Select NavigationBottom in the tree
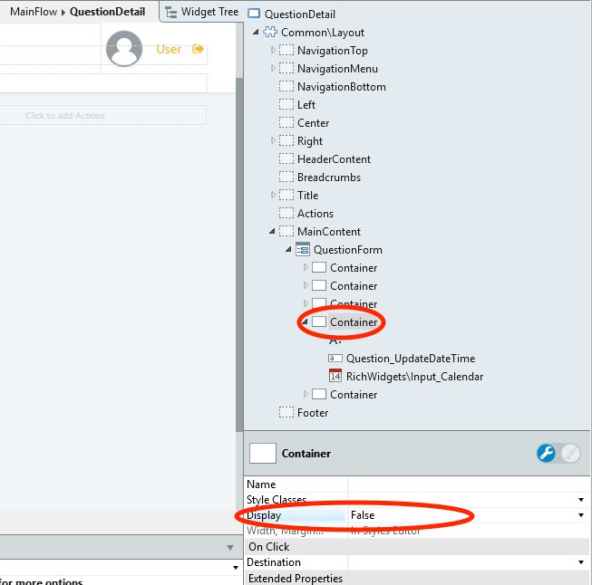The width and height of the screenshot is (592, 585). pyautogui.click(x=341, y=87)
